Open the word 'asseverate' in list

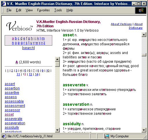click(x=14, y=119)
